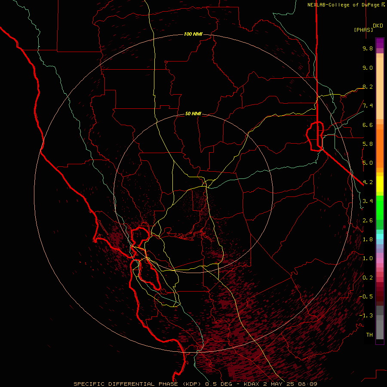Click the orange band of the color bar
This screenshot has height=387, width=387.
pos(380,148)
